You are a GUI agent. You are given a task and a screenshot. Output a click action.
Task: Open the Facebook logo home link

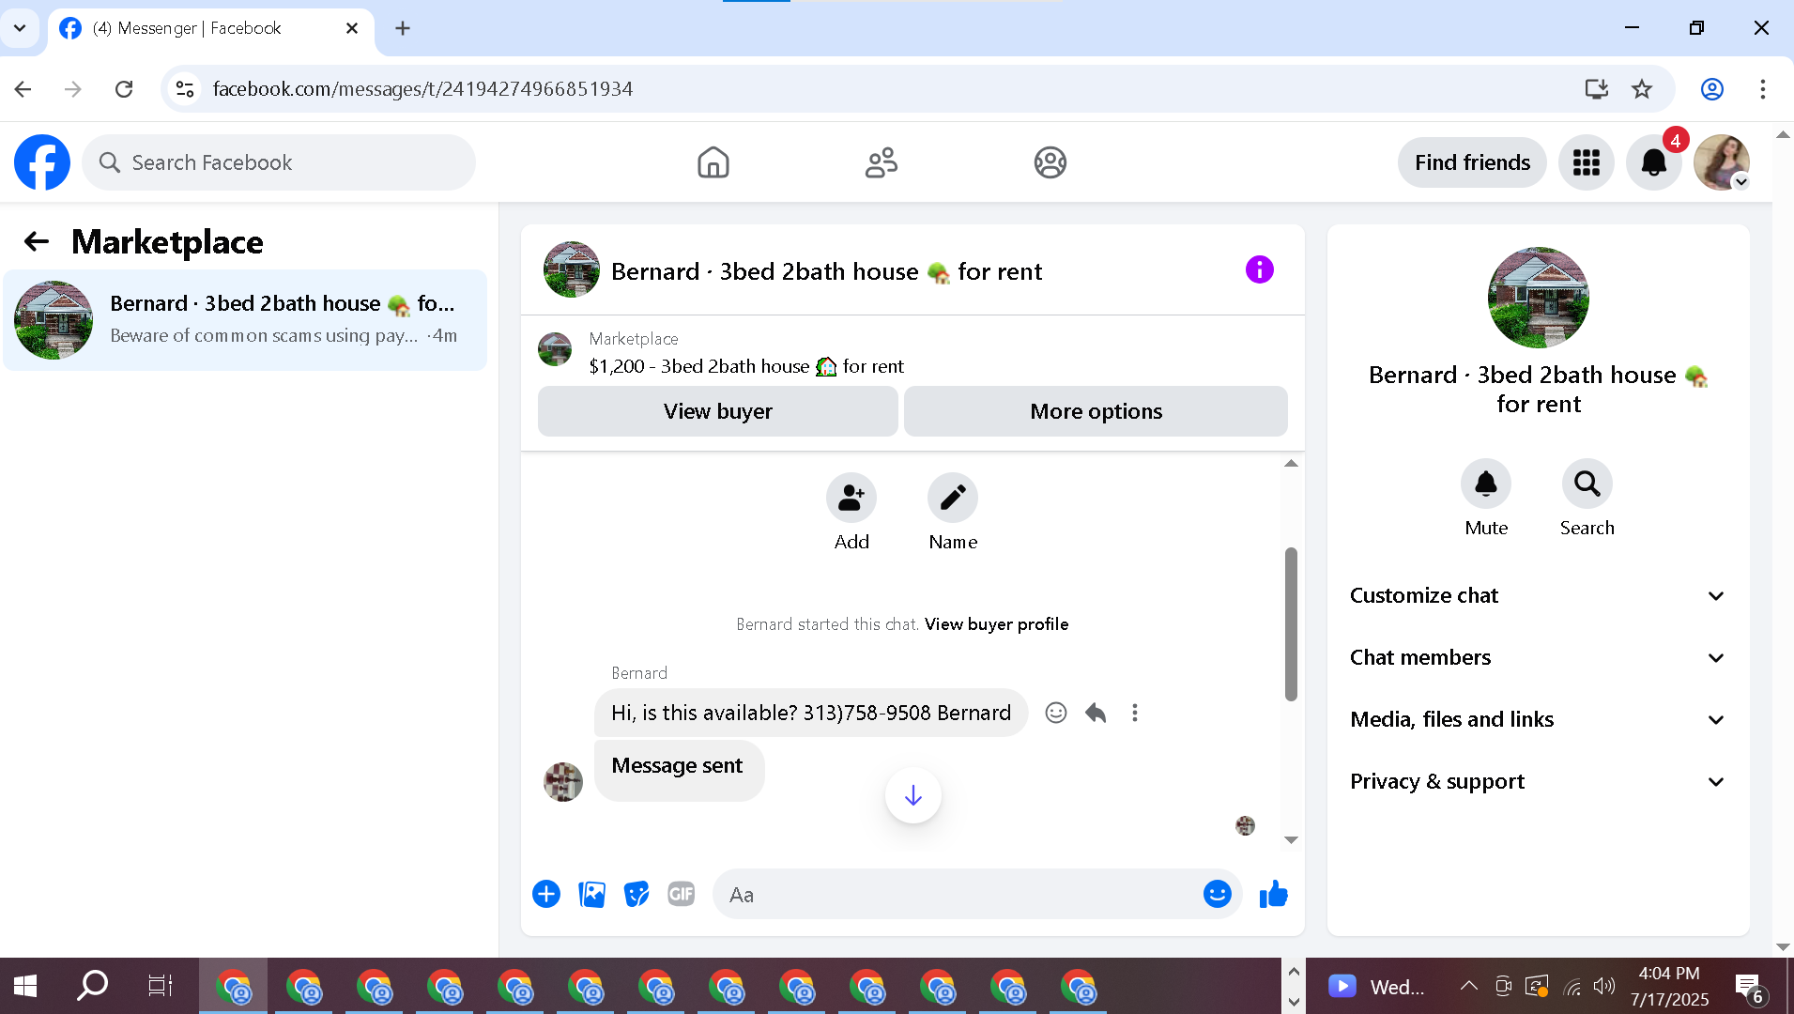coord(42,162)
